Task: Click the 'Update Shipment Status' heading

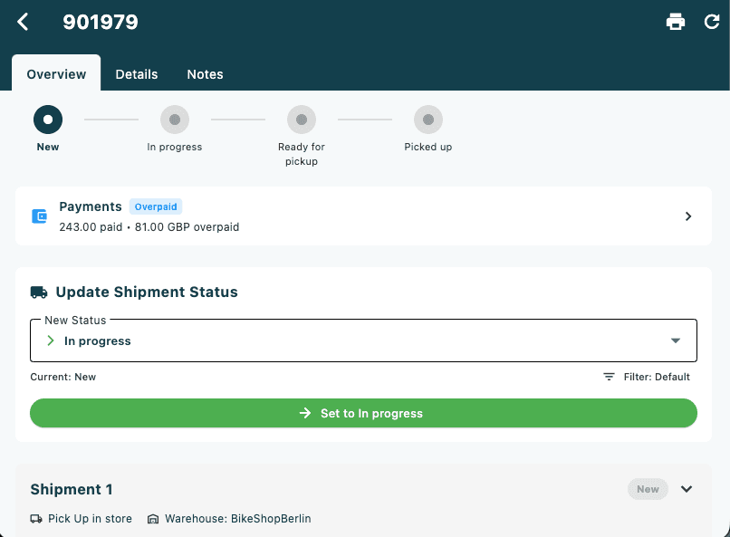Action: [147, 292]
